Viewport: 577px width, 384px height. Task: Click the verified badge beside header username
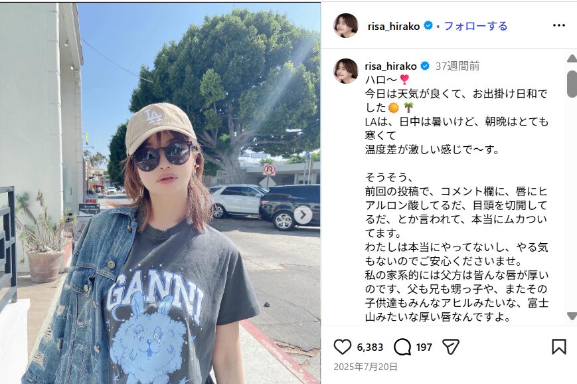tap(428, 25)
